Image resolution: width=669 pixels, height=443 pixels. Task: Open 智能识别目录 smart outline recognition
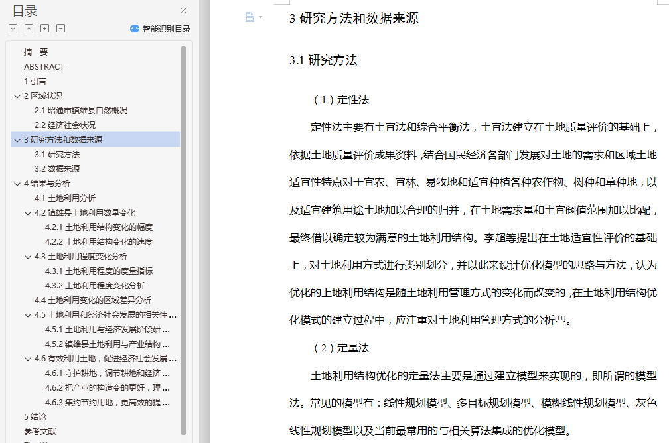[161, 29]
